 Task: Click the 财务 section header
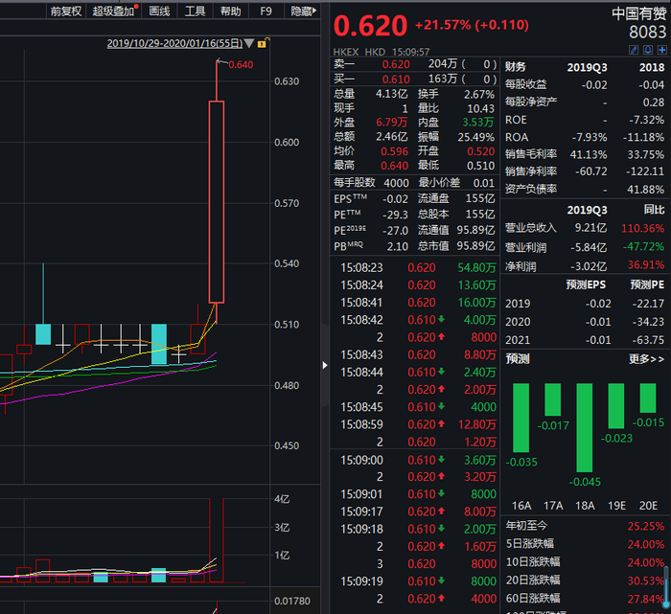(x=516, y=67)
